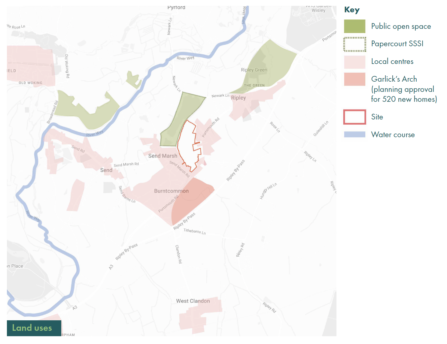The height and width of the screenshot is (344, 447).
Task: Click the Clandon Rd road label
Action: 178,254
